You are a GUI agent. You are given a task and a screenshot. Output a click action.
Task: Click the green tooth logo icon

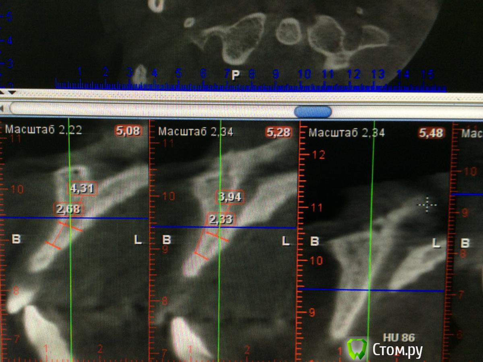coord(357,348)
